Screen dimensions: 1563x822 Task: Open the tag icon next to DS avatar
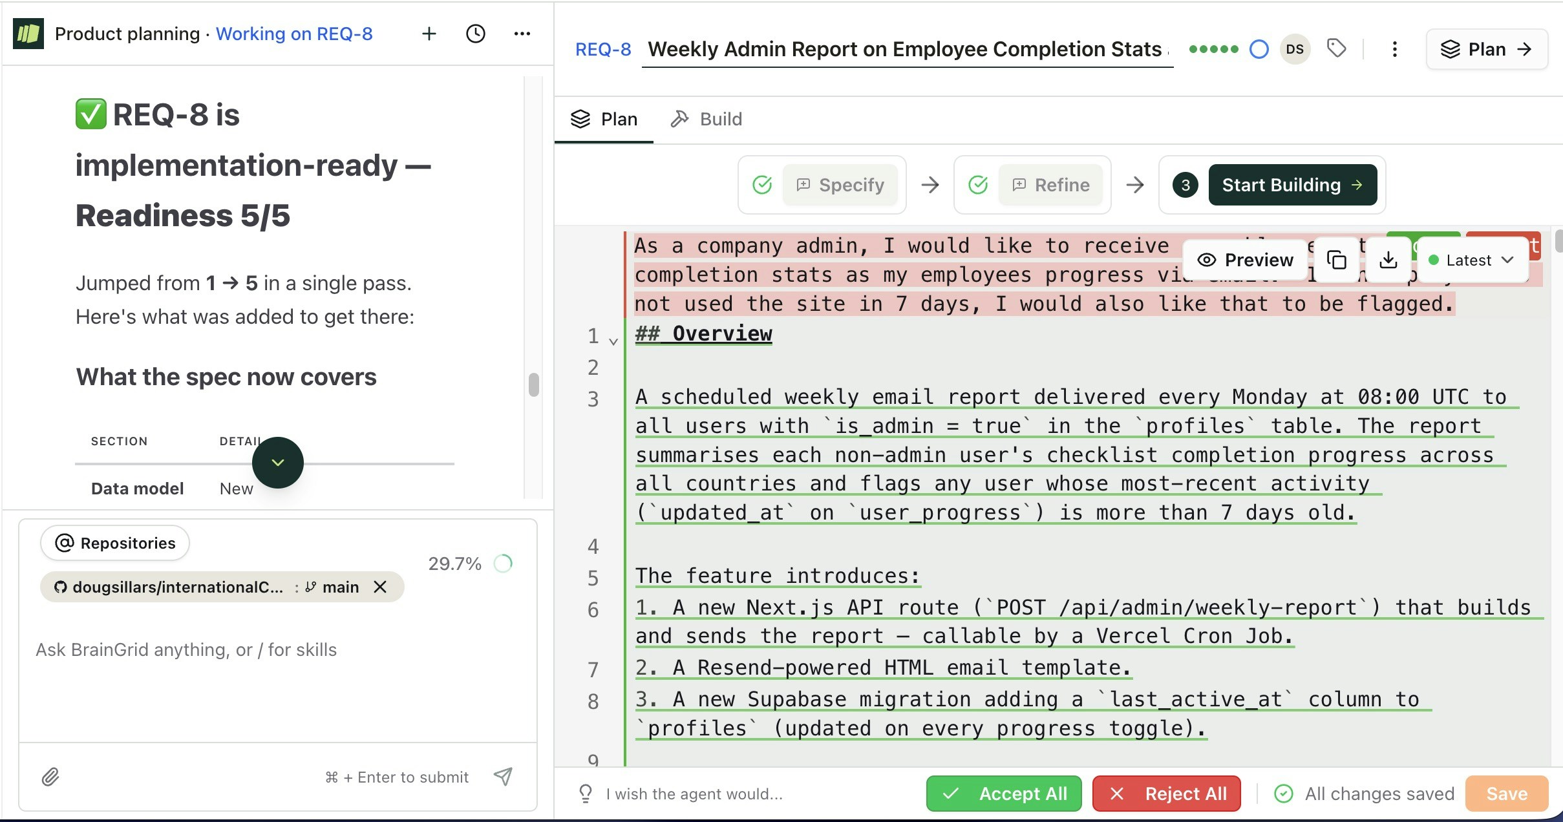1336,48
